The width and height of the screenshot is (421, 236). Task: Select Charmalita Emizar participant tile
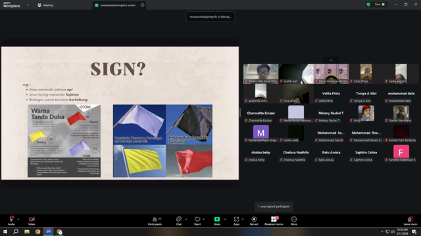coord(261,113)
